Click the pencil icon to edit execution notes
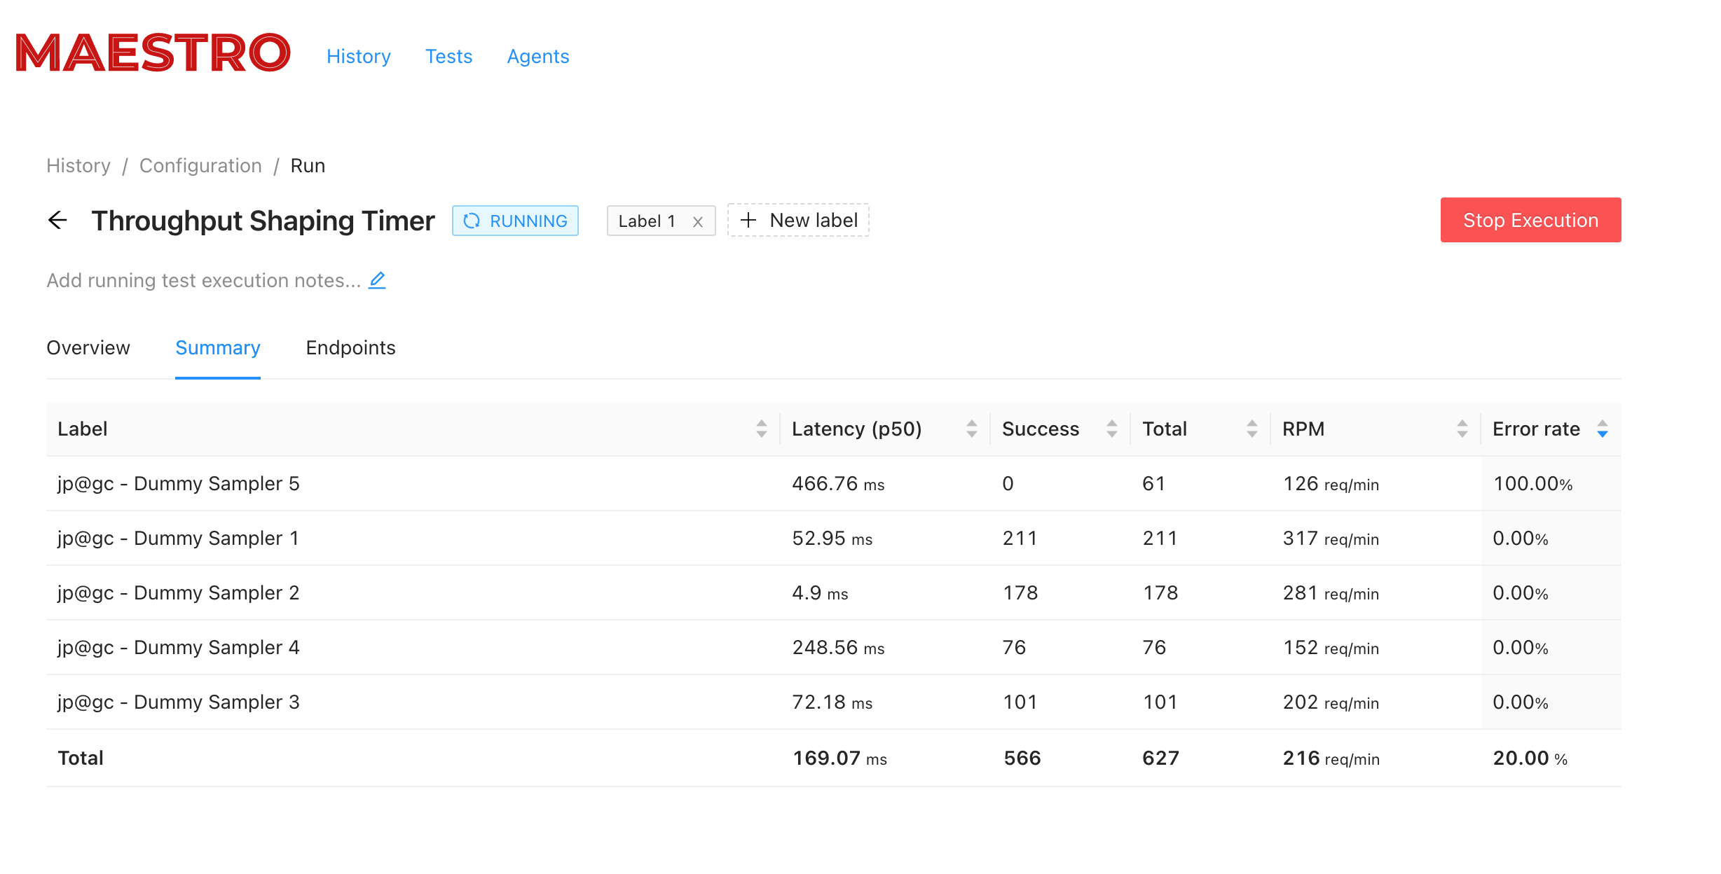 click(x=377, y=280)
